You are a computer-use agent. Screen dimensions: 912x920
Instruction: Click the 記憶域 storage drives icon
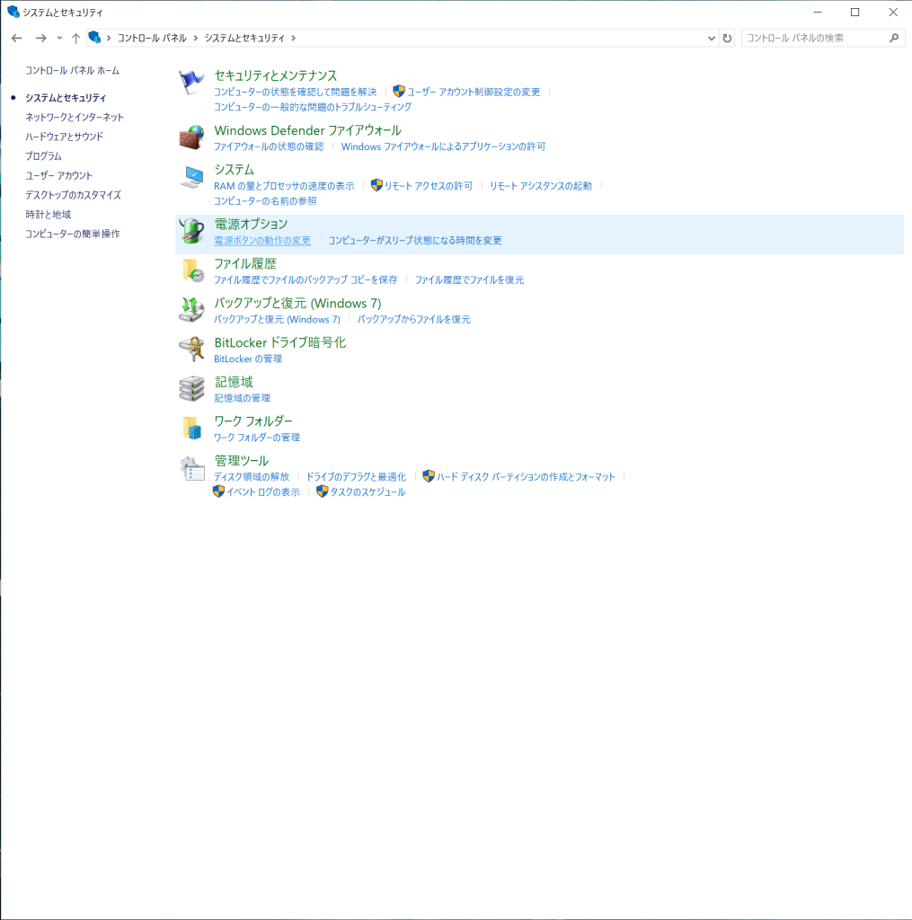click(191, 389)
